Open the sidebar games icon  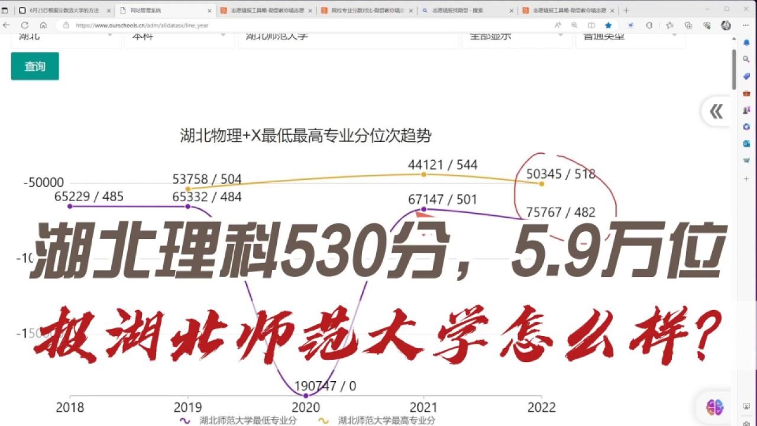tap(746, 110)
